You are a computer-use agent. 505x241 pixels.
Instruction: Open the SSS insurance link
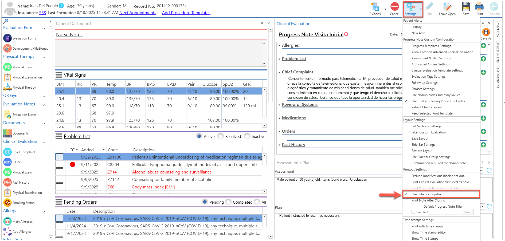coord(42,13)
